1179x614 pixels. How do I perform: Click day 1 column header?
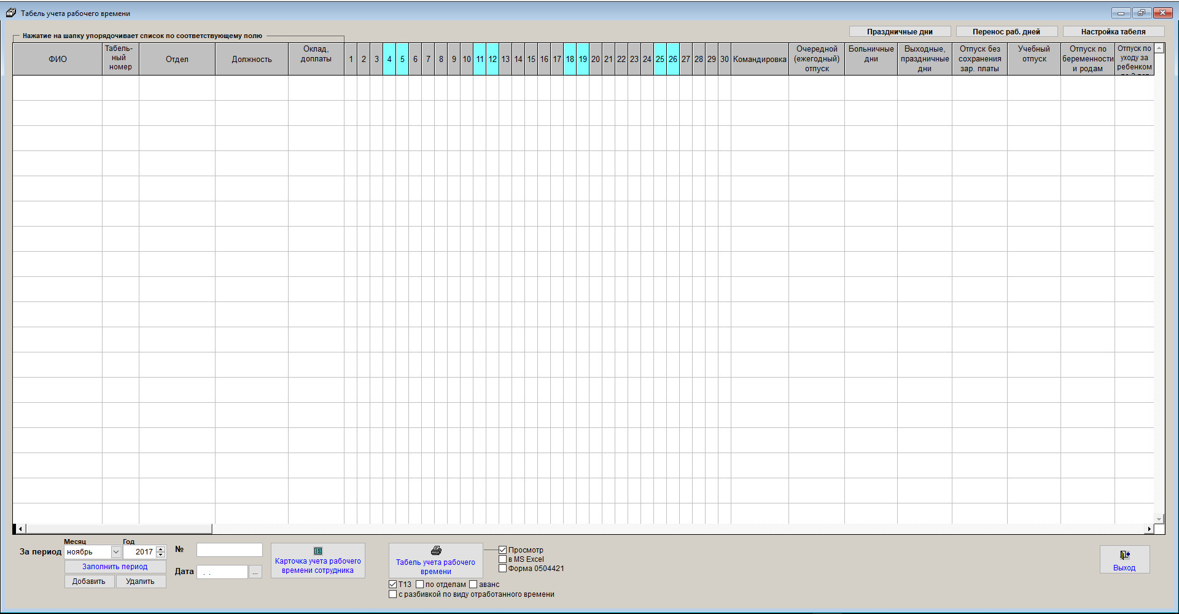(351, 59)
